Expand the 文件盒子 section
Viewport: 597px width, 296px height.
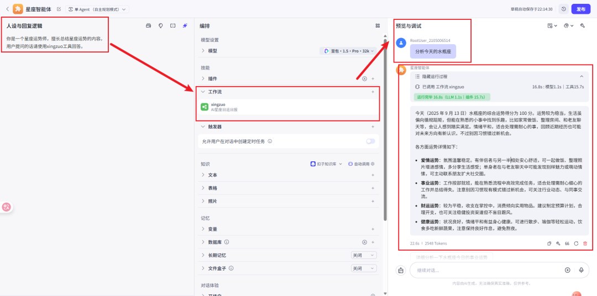click(203, 268)
